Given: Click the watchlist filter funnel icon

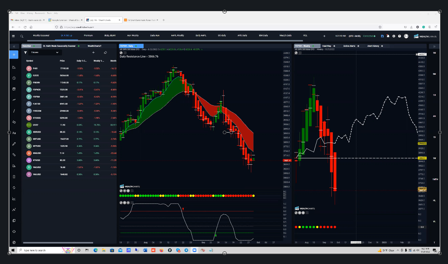Looking at the screenshot, I should tap(25, 53).
